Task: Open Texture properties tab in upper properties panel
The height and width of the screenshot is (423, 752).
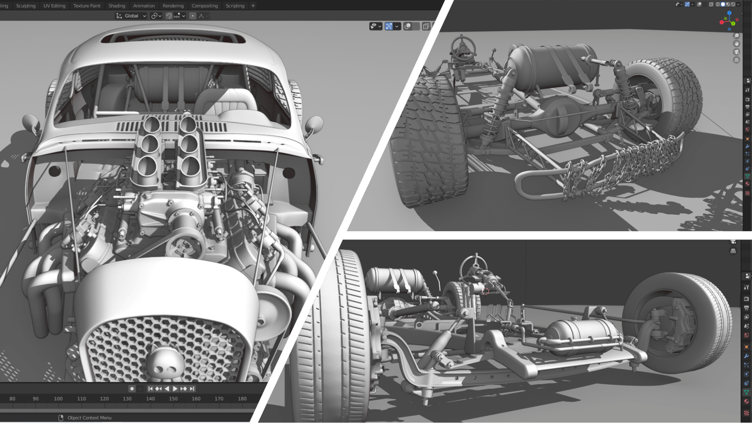Action: click(747, 193)
